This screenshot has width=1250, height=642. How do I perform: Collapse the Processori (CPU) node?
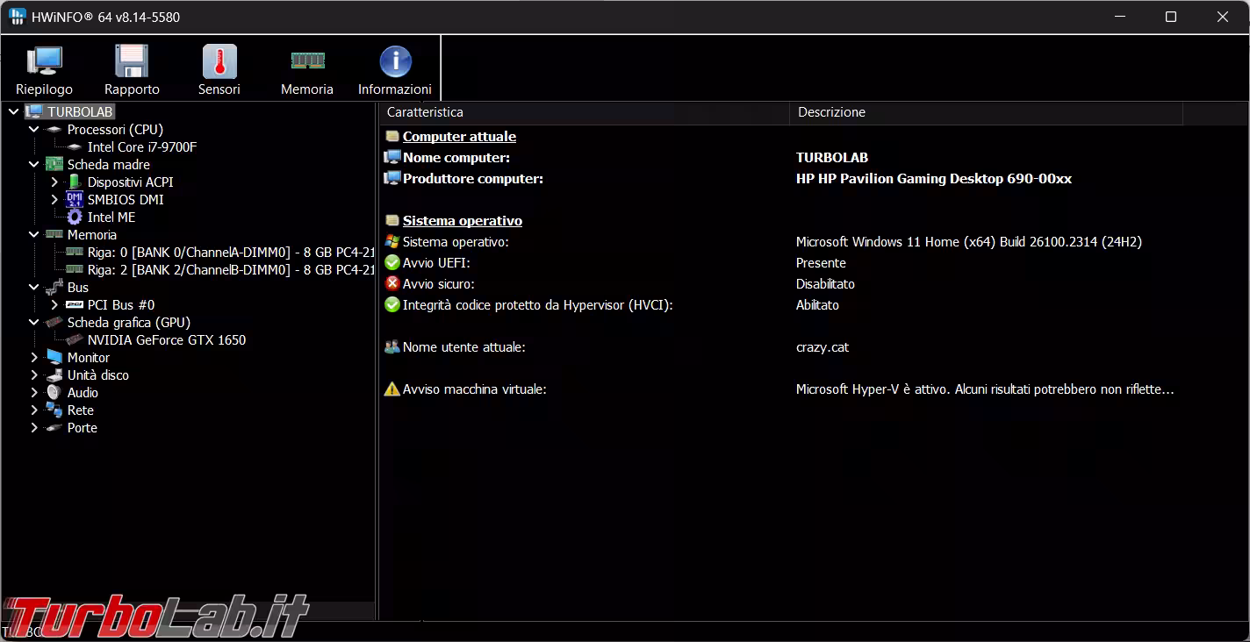click(x=34, y=130)
